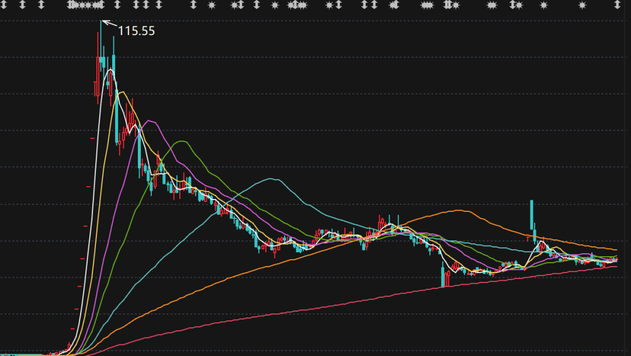Click the 115.55 peak price label
Screen dimensions: 631x356
click(136, 31)
